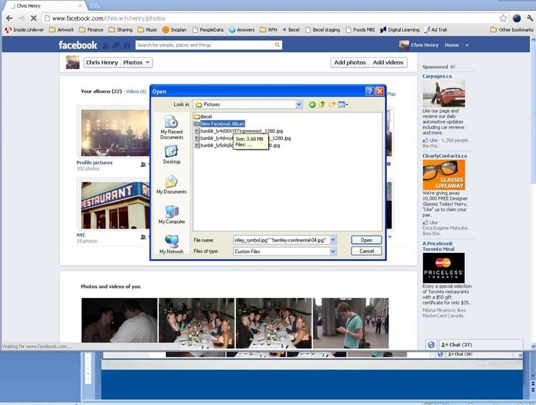Open Finance bookmarks folder
The image size is (536, 405).
tap(91, 30)
